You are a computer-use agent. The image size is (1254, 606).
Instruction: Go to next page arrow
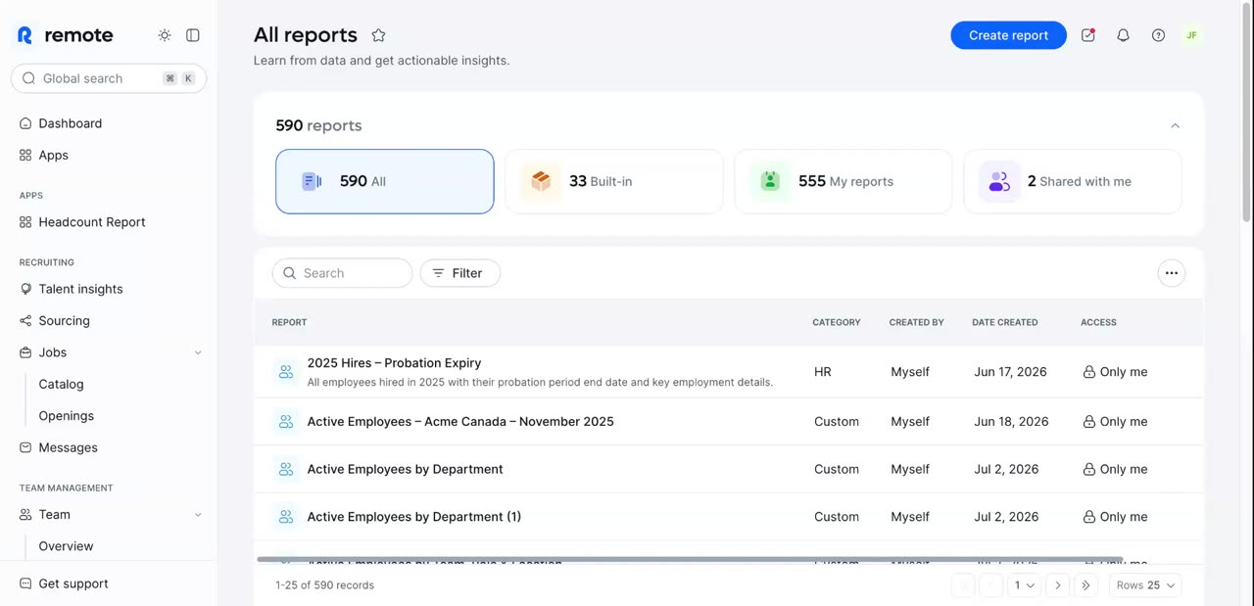[x=1057, y=585]
